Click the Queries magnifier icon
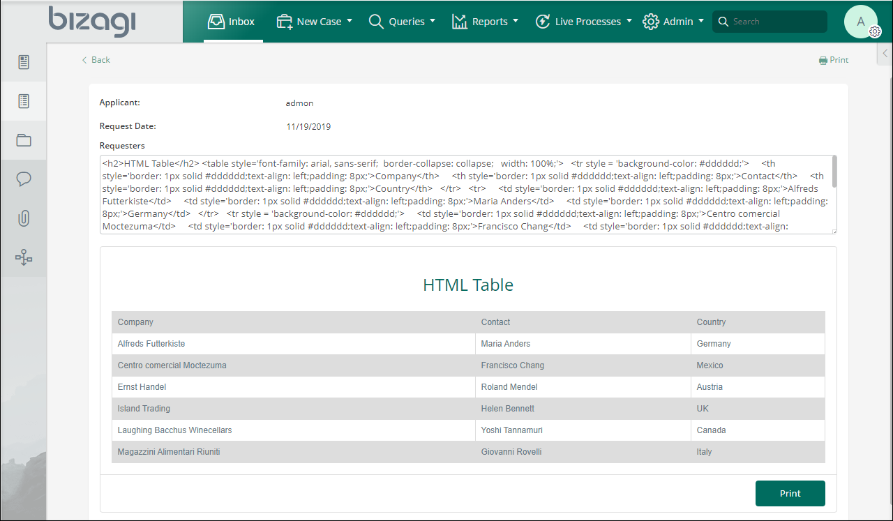 (376, 22)
